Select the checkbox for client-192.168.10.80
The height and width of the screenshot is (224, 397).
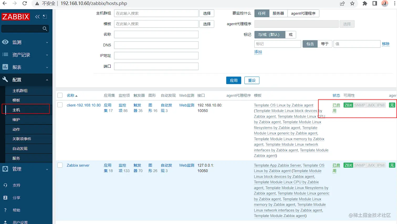pyautogui.click(x=60, y=105)
